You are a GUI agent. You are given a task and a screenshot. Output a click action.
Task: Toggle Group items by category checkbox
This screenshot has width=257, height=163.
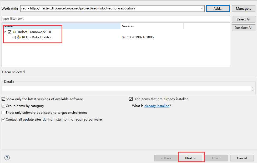(3, 106)
